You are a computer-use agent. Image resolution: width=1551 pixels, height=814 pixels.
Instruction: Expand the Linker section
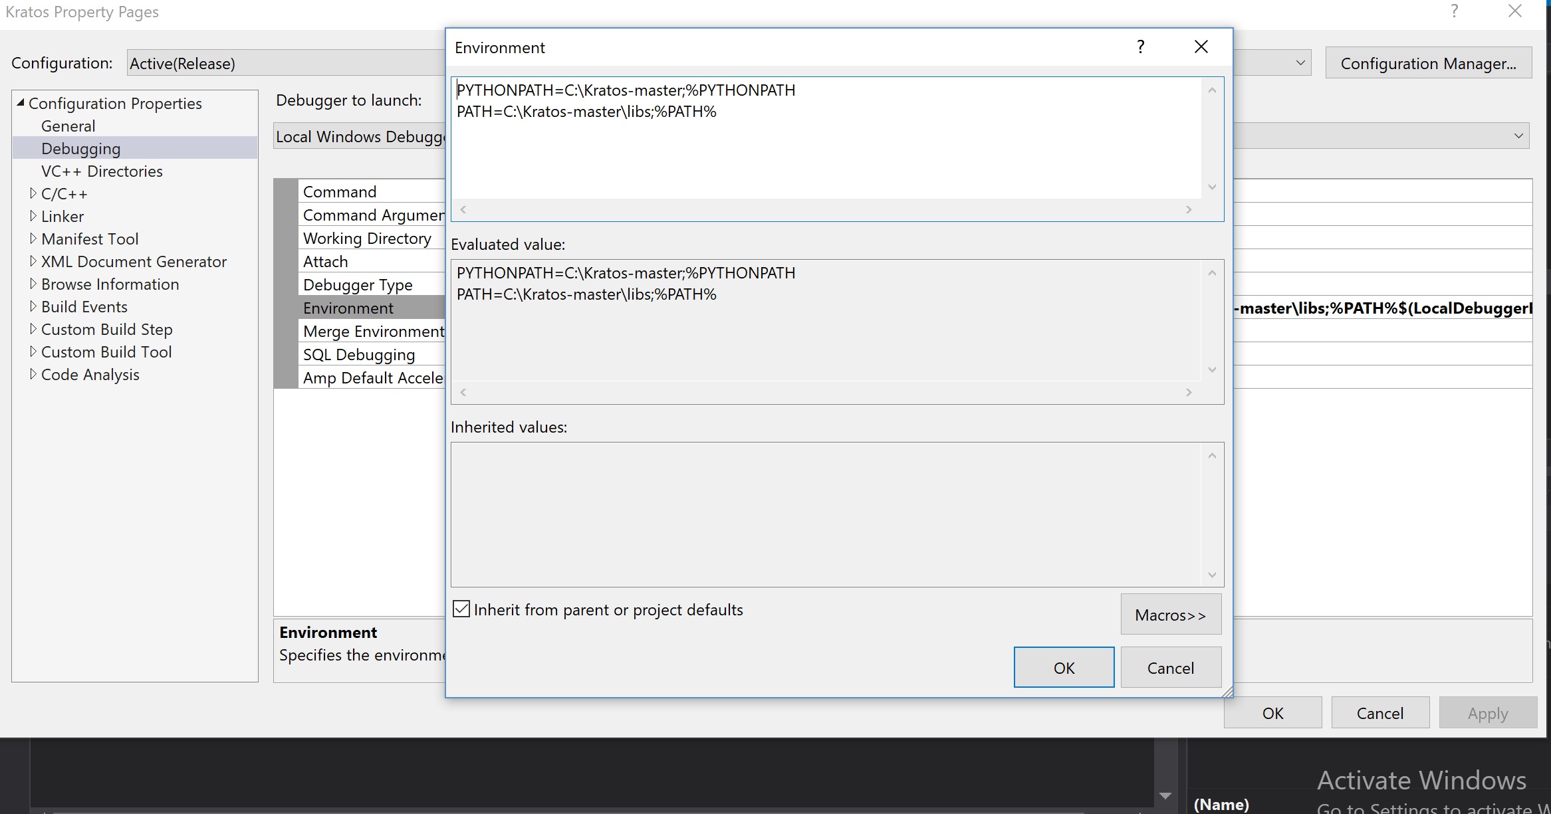click(x=35, y=216)
